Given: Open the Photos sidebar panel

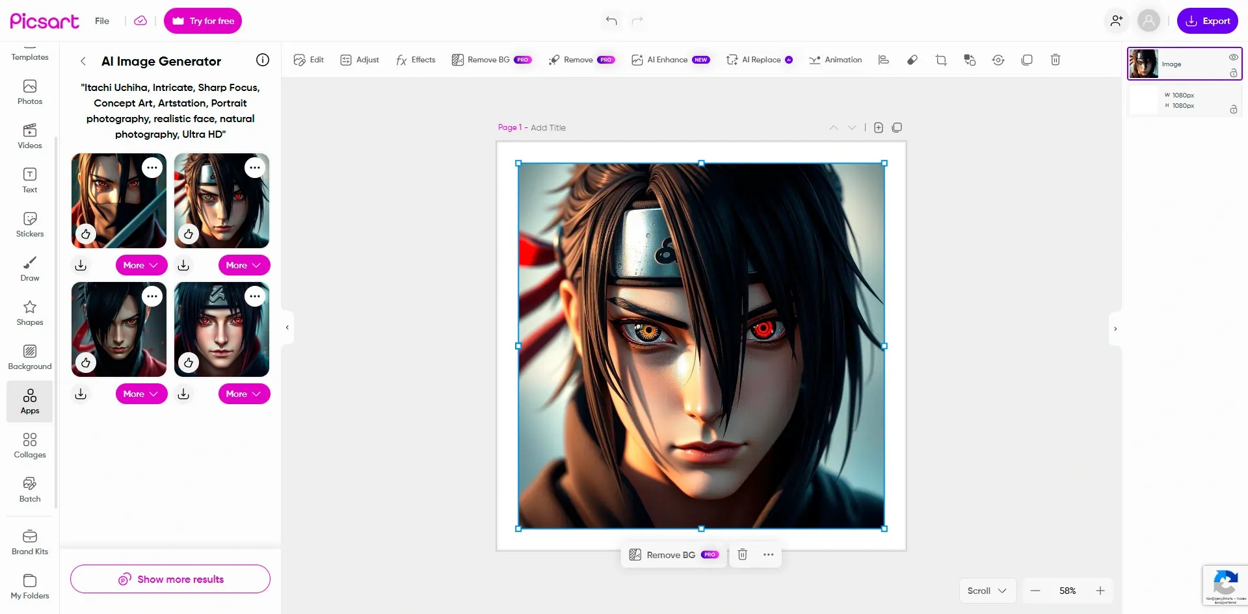Looking at the screenshot, I should click(30, 92).
